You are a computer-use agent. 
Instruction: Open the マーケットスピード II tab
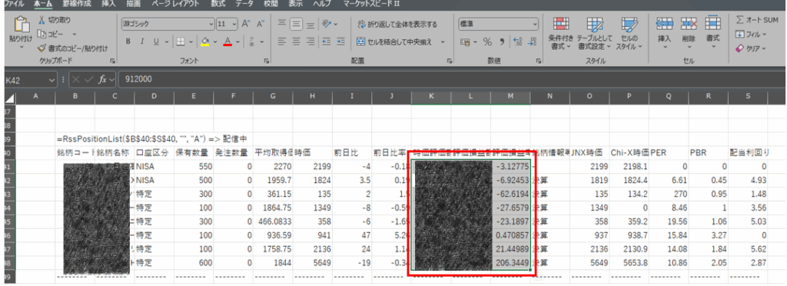click(371, 4)
